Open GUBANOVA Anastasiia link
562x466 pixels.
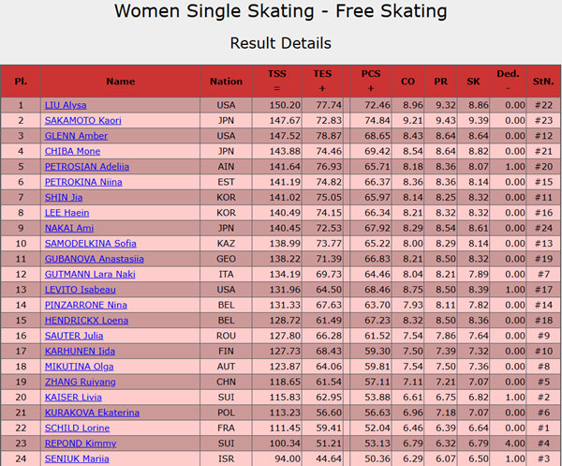95,259
